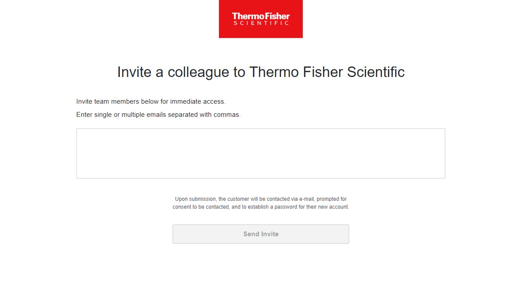Click 'Upon submission' fine print paragraph
Viewport: 527px width, 291px height.
pos(260,199)
